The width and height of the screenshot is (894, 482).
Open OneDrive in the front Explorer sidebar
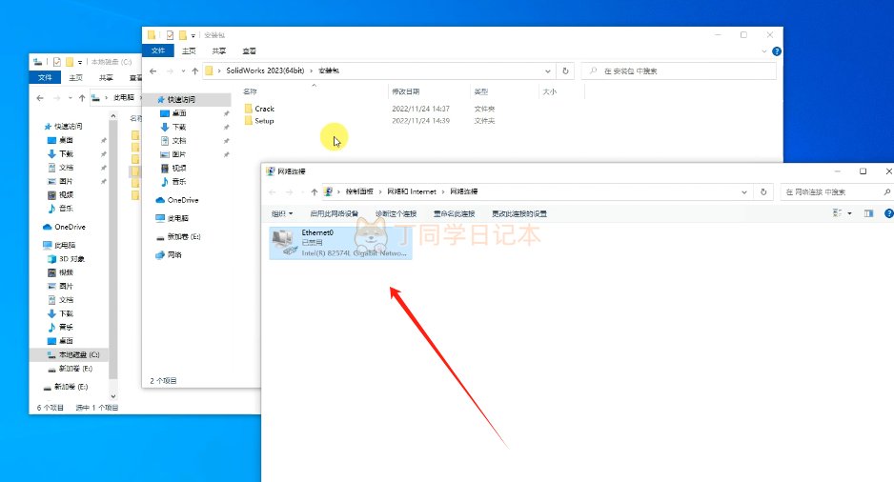pyautogui.click(x=182, y=200)
